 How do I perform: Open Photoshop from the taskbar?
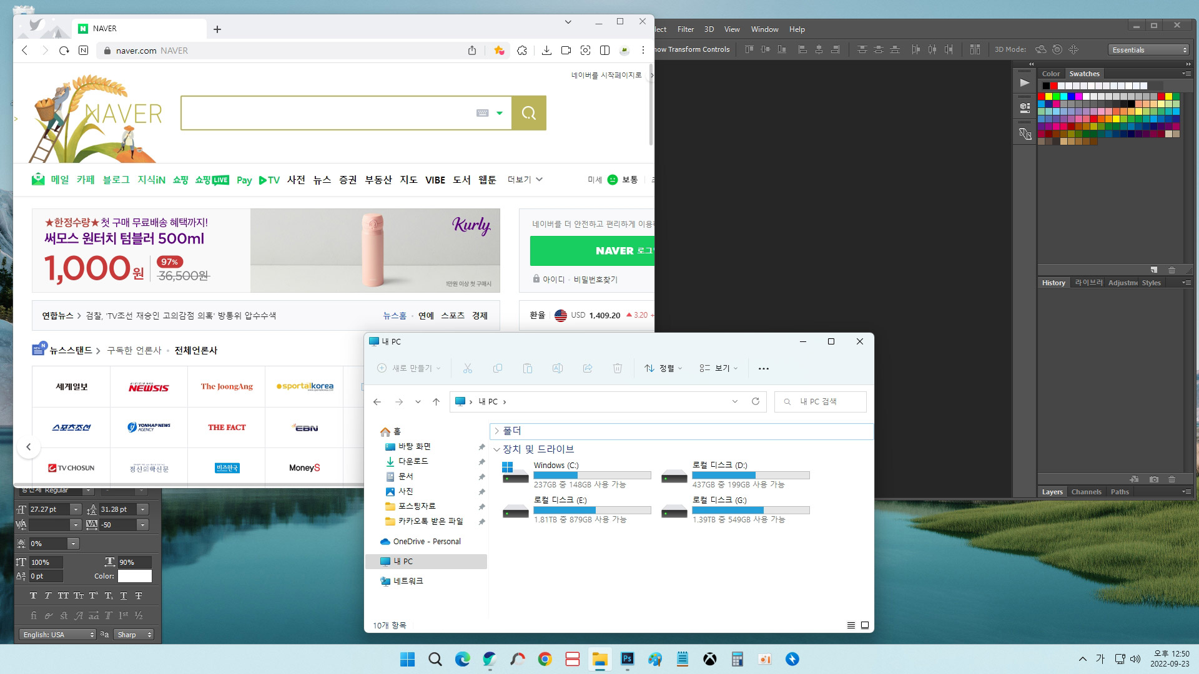click(x=627, y=659)
